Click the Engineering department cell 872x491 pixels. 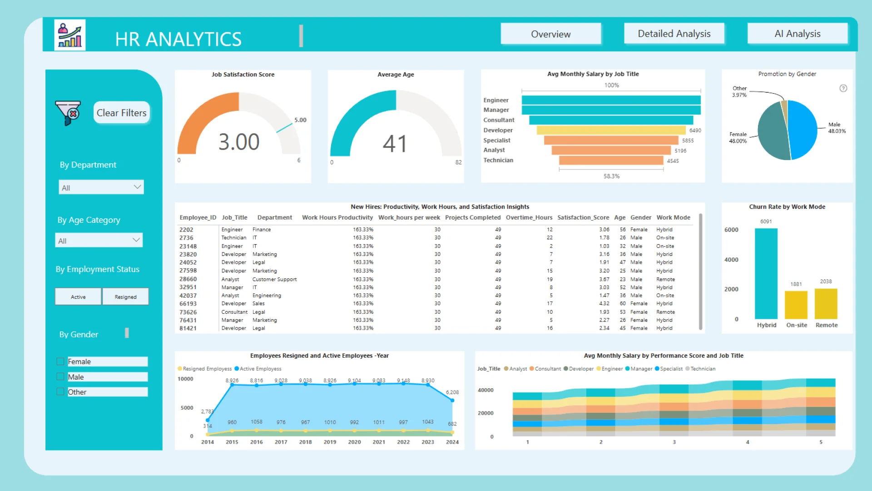[267, 296]
